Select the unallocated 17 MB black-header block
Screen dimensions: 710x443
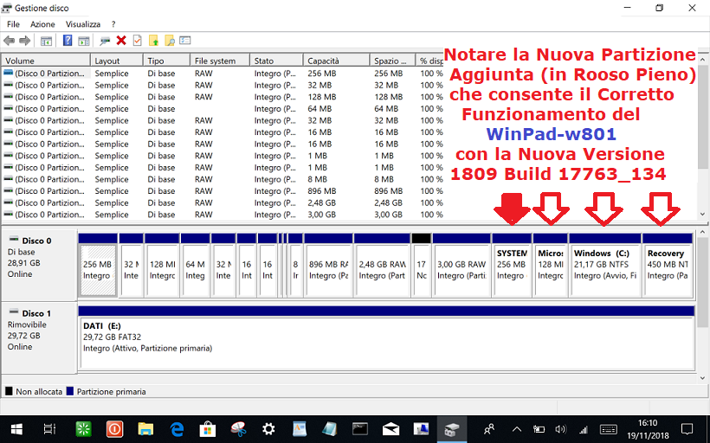point(421,265)
